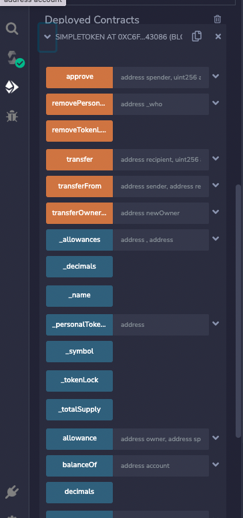Execute the transfer function

[x=79, y=160]
